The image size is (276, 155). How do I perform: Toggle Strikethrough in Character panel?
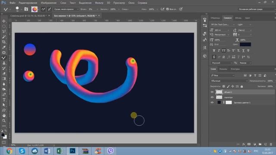[x=248, y=51]
